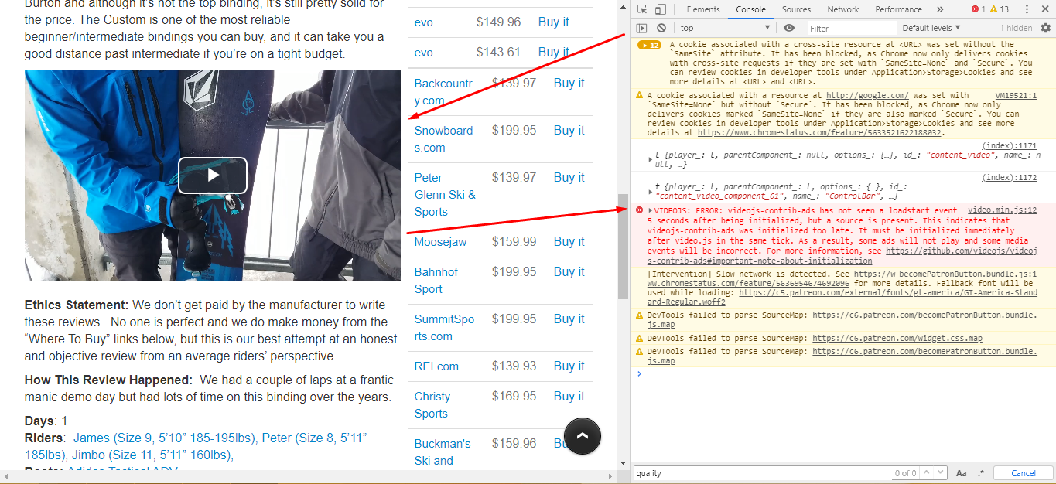Create a live expression with the eye icon

click(788, 28)
